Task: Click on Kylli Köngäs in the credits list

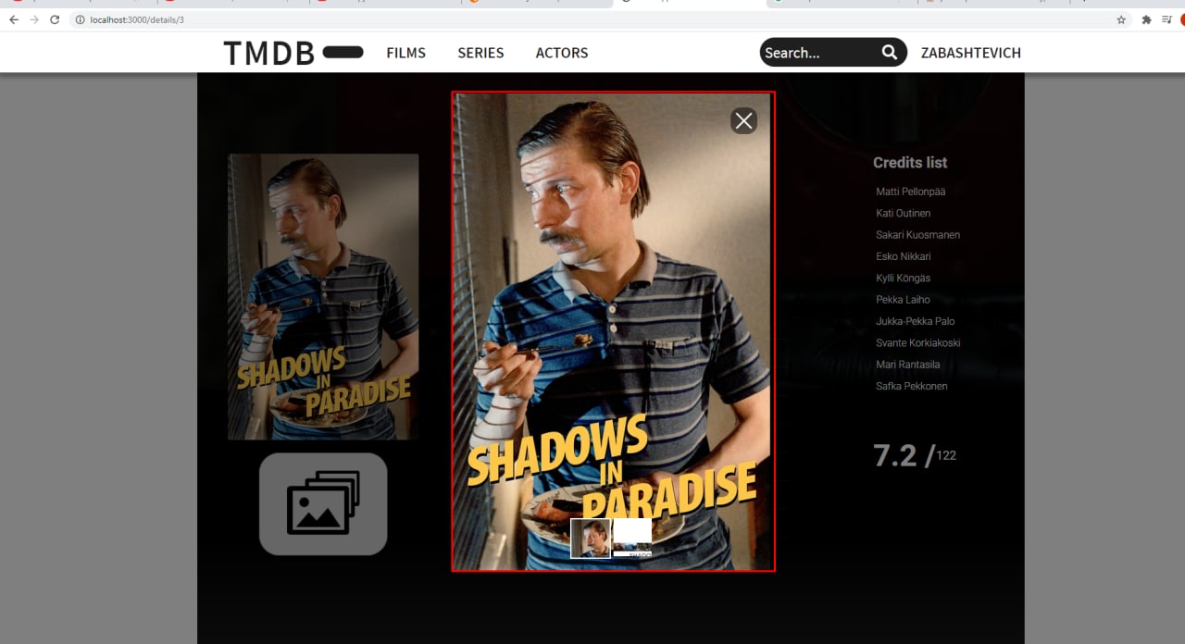Action: point(903,278)
